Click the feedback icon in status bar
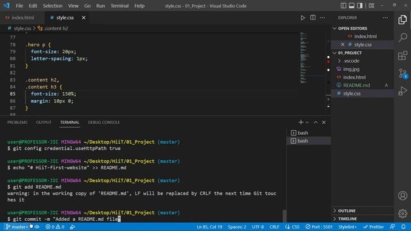The image size is (411, 231). click(392, 227)
